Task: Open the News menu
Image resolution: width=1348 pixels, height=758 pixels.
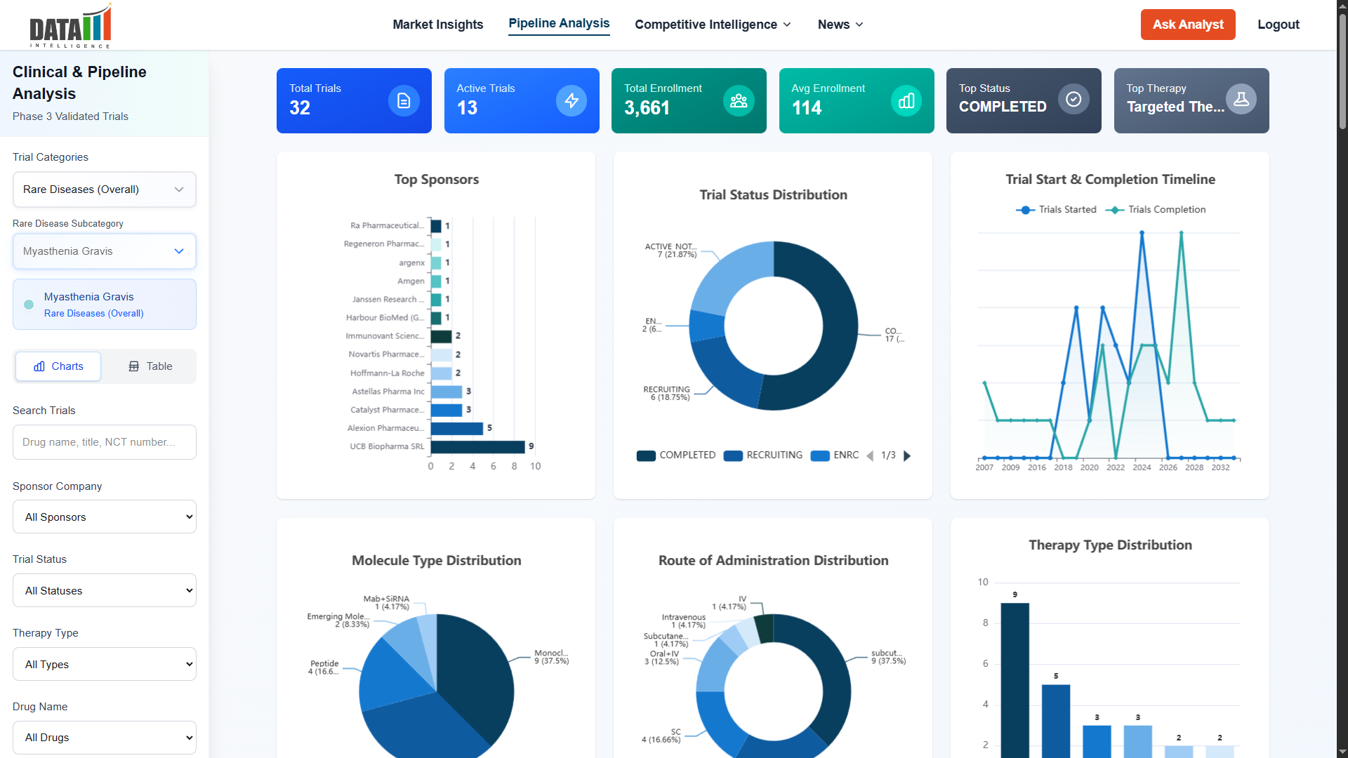Action: coord(839,25)
